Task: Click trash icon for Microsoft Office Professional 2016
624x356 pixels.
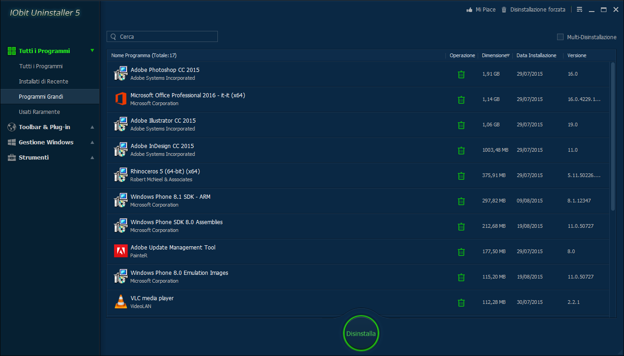Action: point(461,100)
